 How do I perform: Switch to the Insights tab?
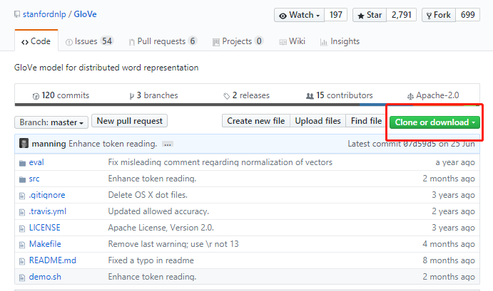coord(340,41)
